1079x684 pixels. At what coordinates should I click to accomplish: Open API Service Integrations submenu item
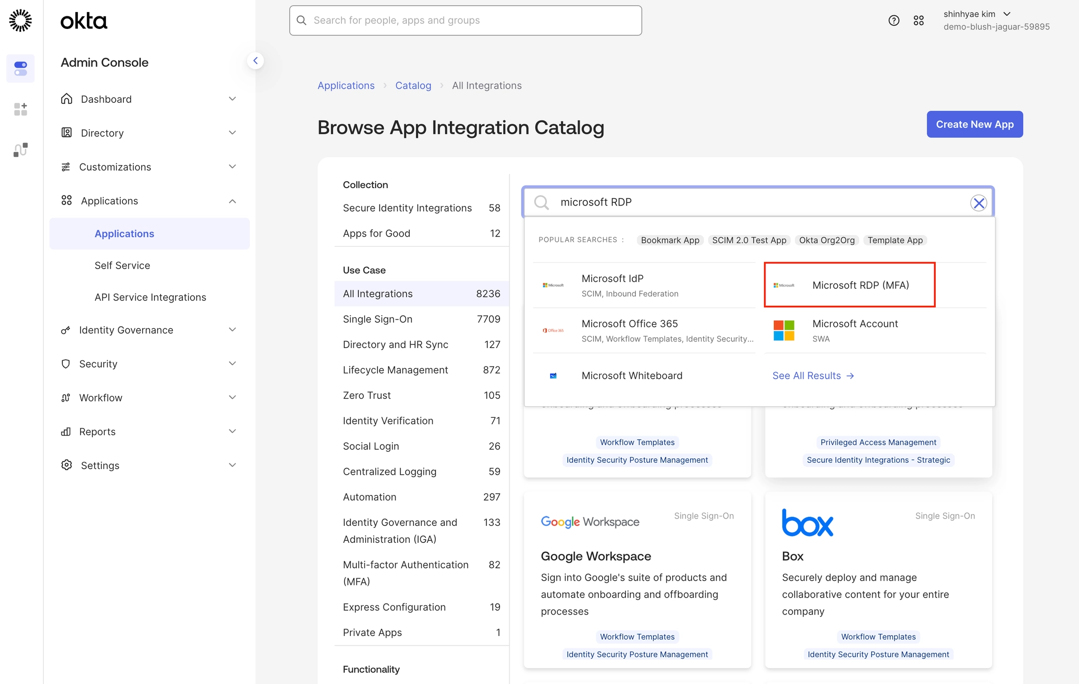click(150, 297)
